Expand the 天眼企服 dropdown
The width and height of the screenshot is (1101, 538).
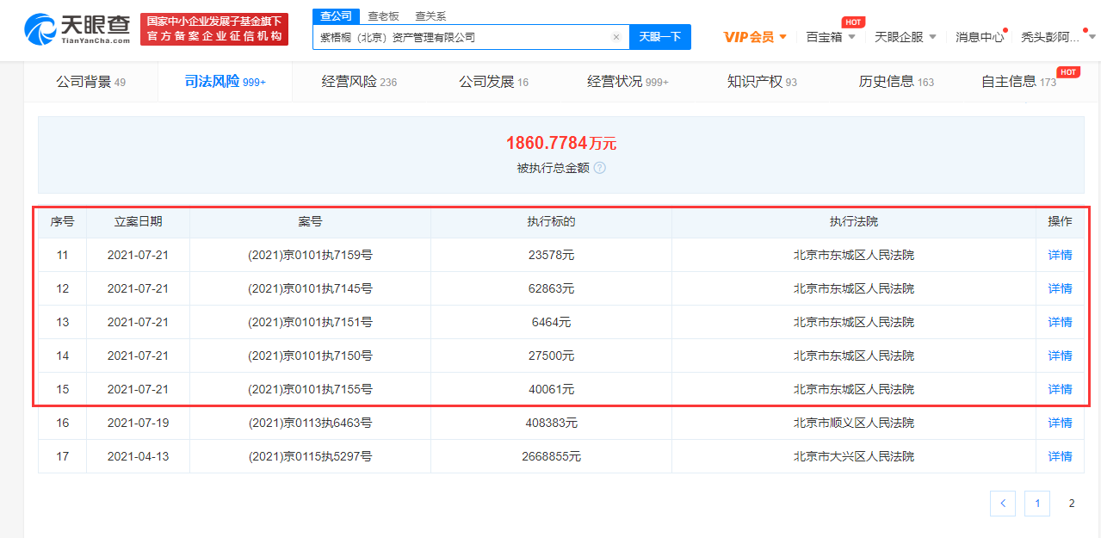tap(906, 37)
